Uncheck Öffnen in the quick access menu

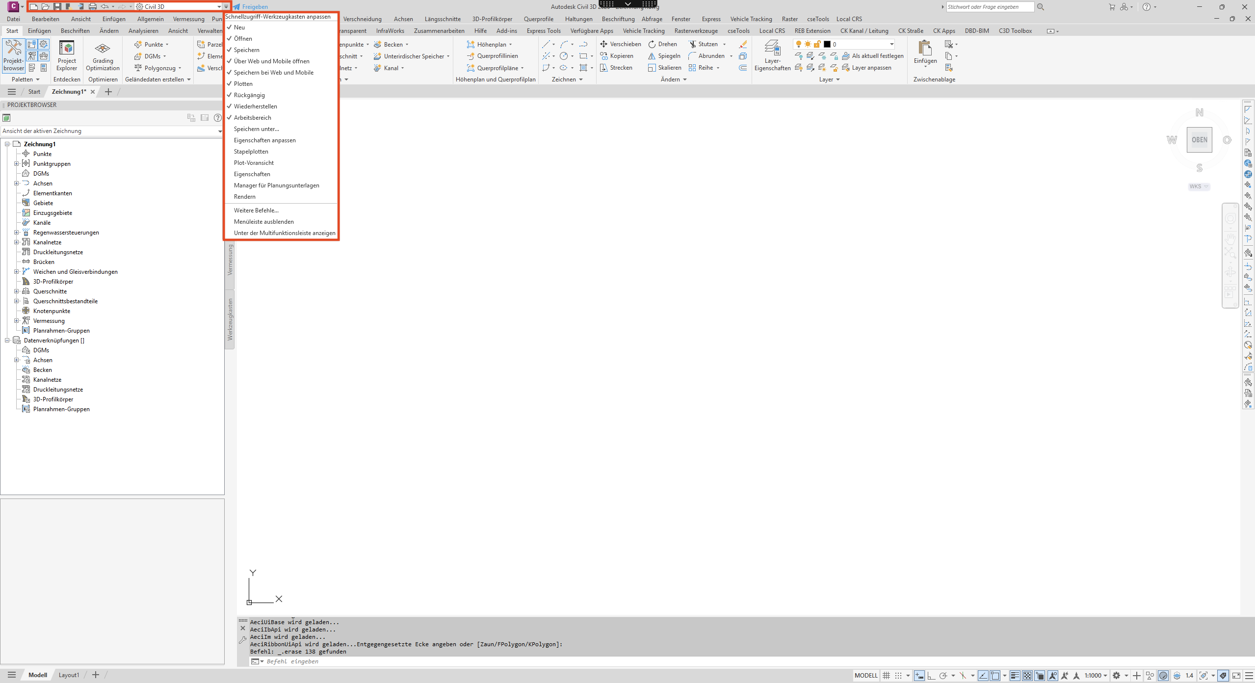pyautogui.click(x=281, y=39)
